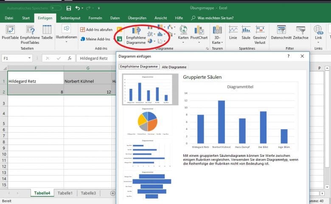Insert a Säule sparkline
This screenshot has height=204, width=331.
coord(246,32)
